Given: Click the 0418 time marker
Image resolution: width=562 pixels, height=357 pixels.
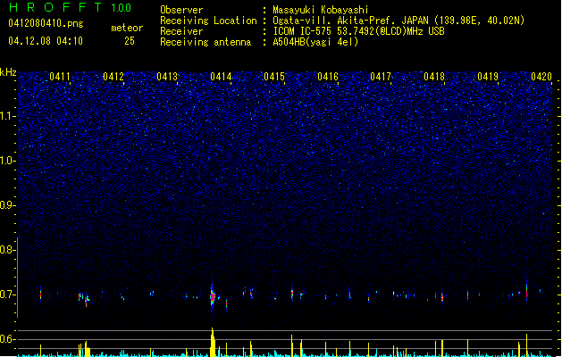Looking at the screenshot, I should pyautogui.click(x=434, y=77).
